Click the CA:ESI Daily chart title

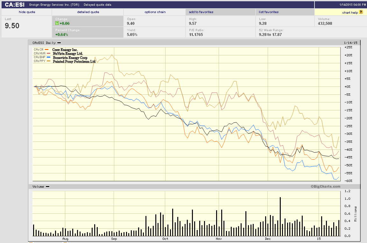point(44,43)
